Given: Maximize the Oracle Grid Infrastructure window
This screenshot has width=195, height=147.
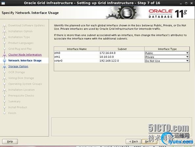Looking at the screenshot, I should (x=186, y=3).
